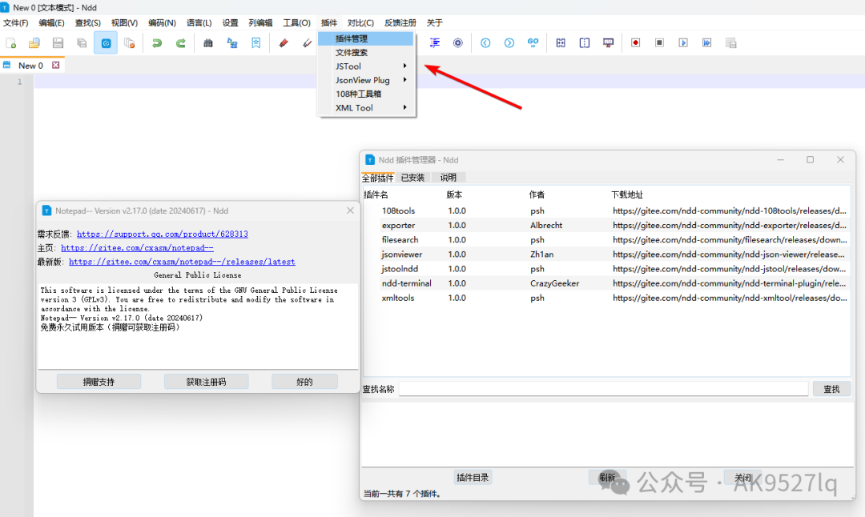Click the green Undo arrow icon
Viewport: 865px width, 517px height.
(157, 43)
